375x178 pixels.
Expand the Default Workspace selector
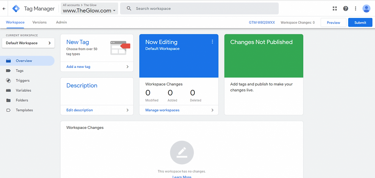(x=28, y=43)
